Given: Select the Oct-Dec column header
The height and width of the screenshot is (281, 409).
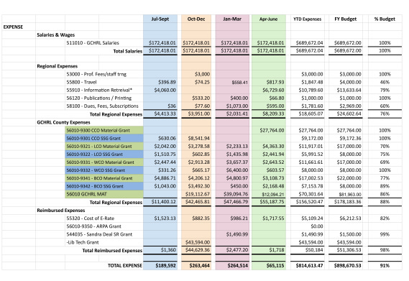Looking at the screenshot, I should 196,19.
